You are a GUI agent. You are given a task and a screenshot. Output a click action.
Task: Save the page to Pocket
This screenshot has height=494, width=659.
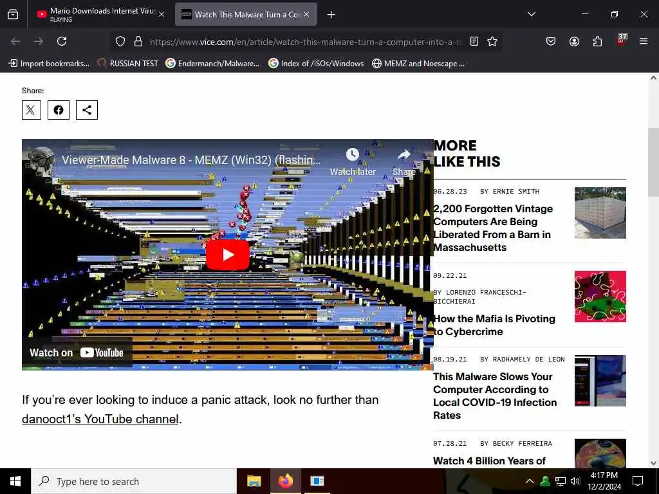[551, 41]
